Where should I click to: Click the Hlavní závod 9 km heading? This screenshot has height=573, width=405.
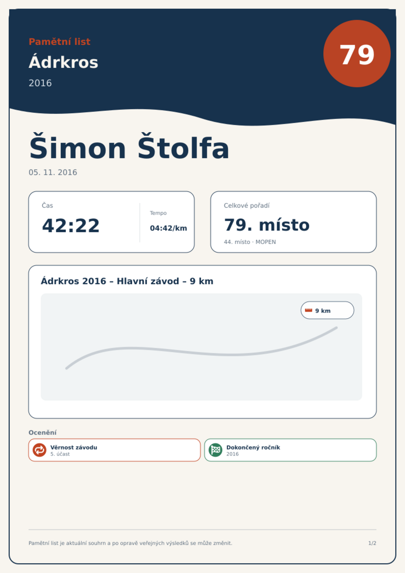(127, 281)
